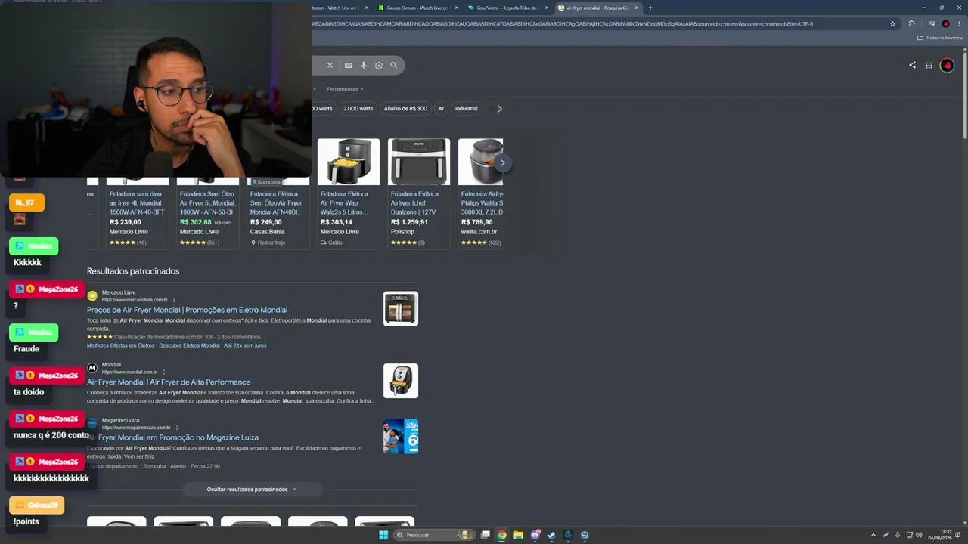This screenshot has width=968, height=544.
Task: Open Discord from the taskbar
Action: [535, 535]
